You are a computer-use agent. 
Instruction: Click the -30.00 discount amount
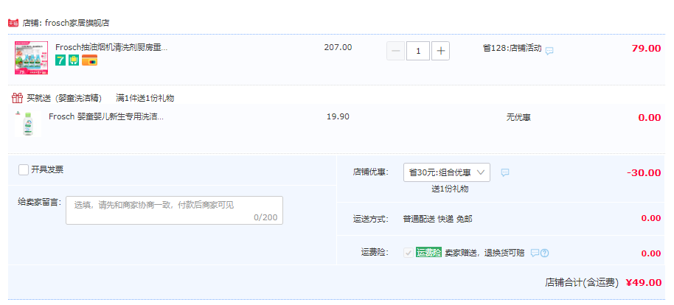coord(644,172)
